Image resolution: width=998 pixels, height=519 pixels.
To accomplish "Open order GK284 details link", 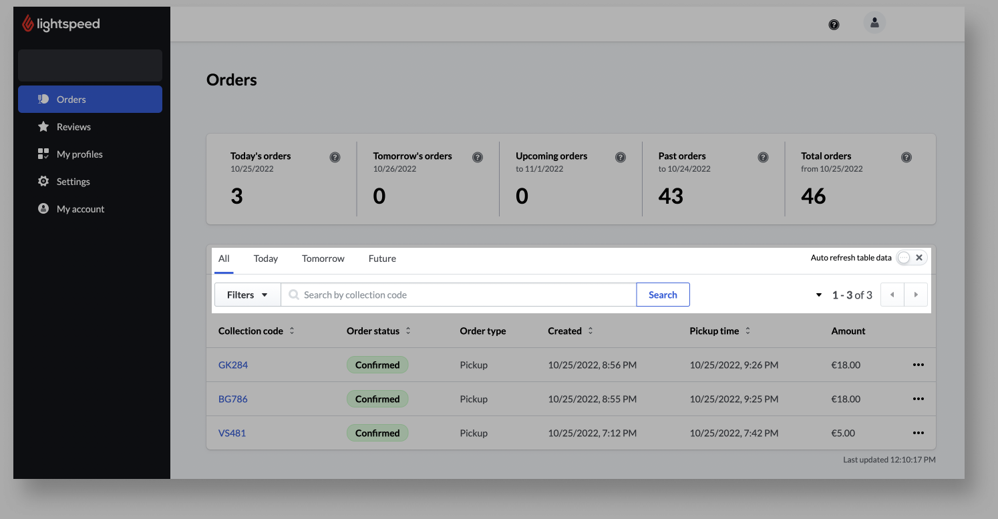I will 232,365.
